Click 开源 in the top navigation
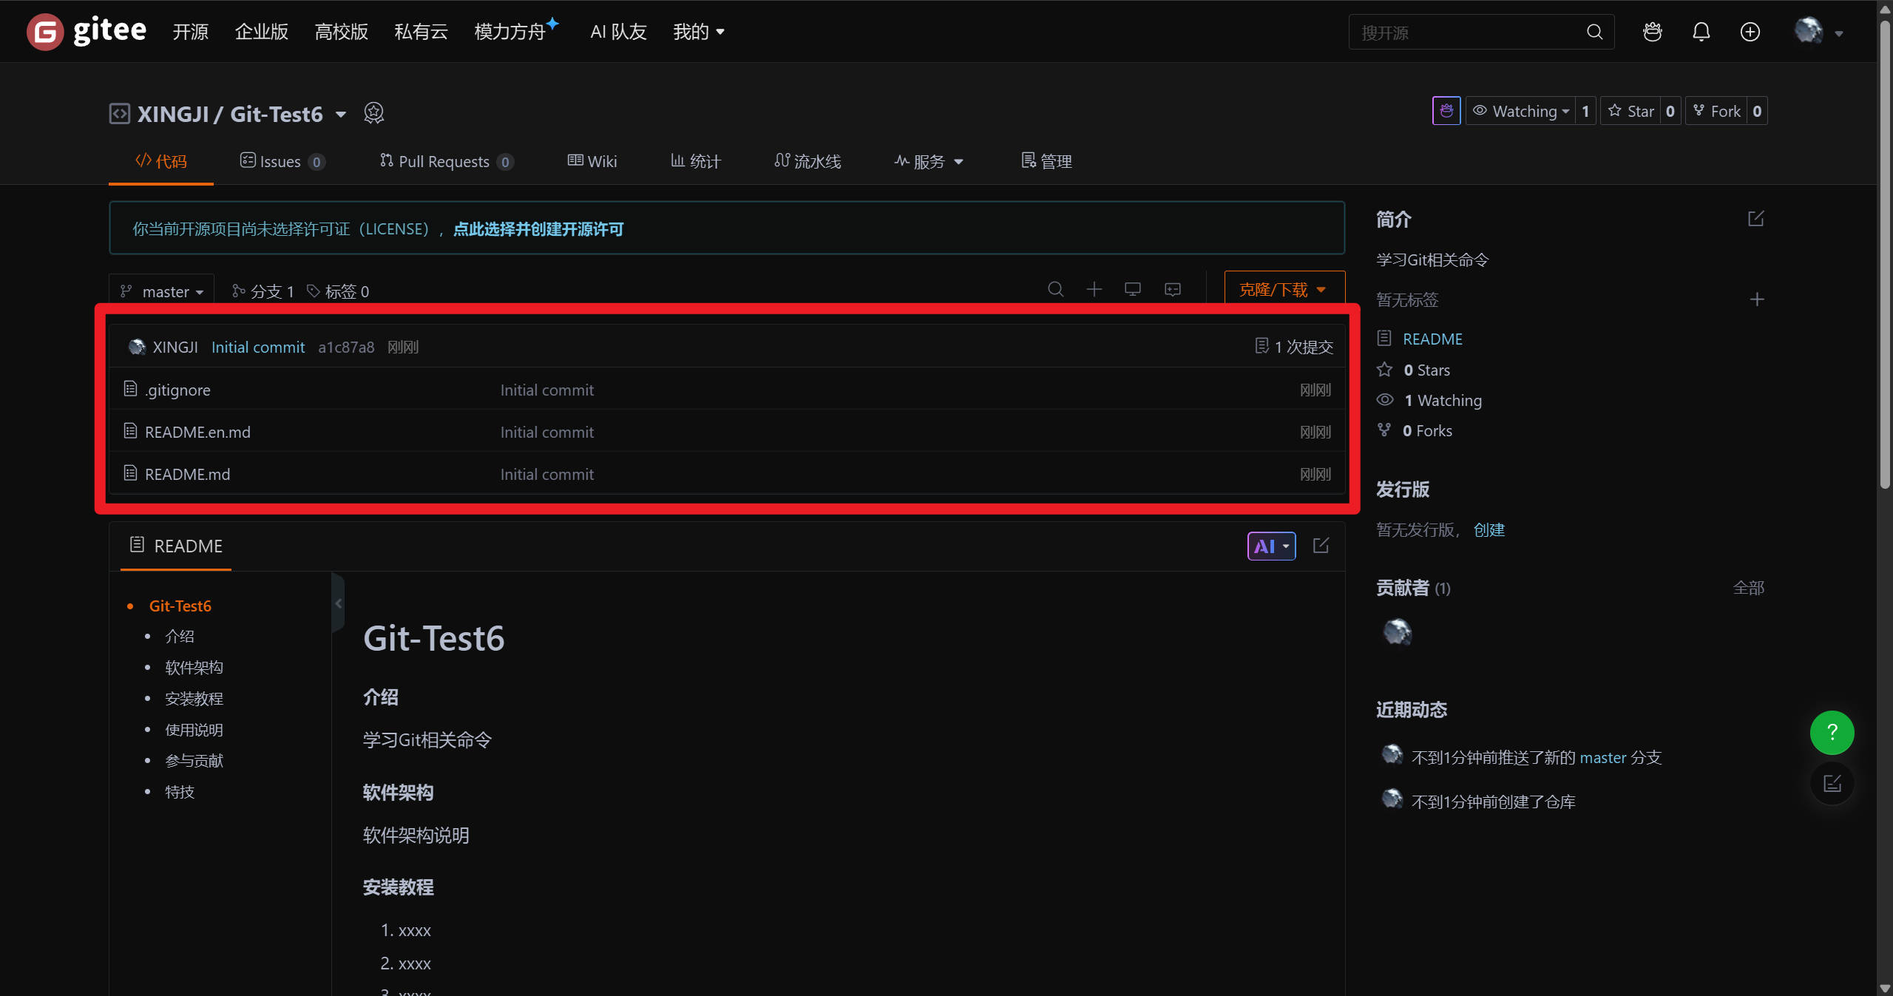The image size is (1893, 996). pyautogui.click(x=191, y=32)
